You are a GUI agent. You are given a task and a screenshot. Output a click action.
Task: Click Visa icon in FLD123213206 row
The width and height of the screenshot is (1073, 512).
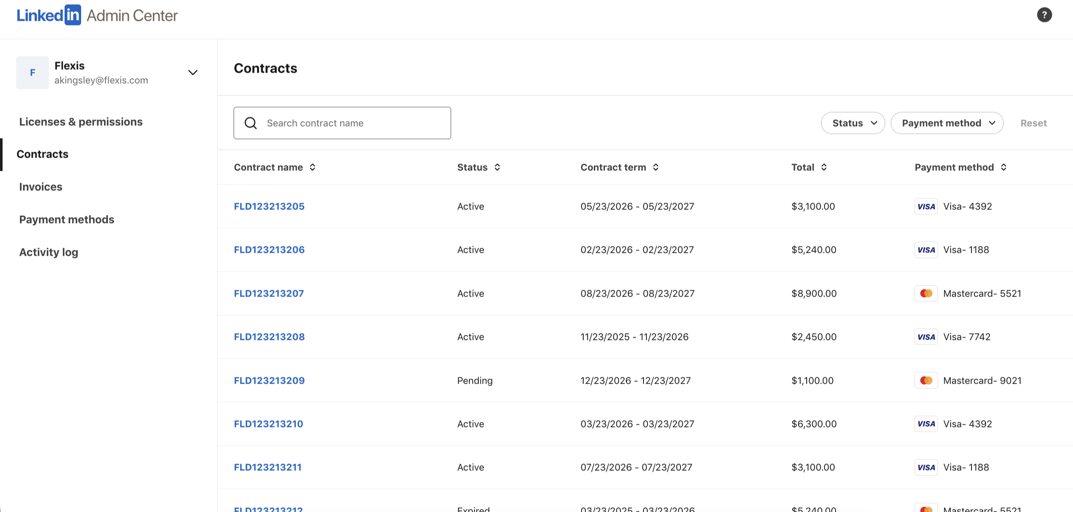pyautogui.click(x=926, y=250)
